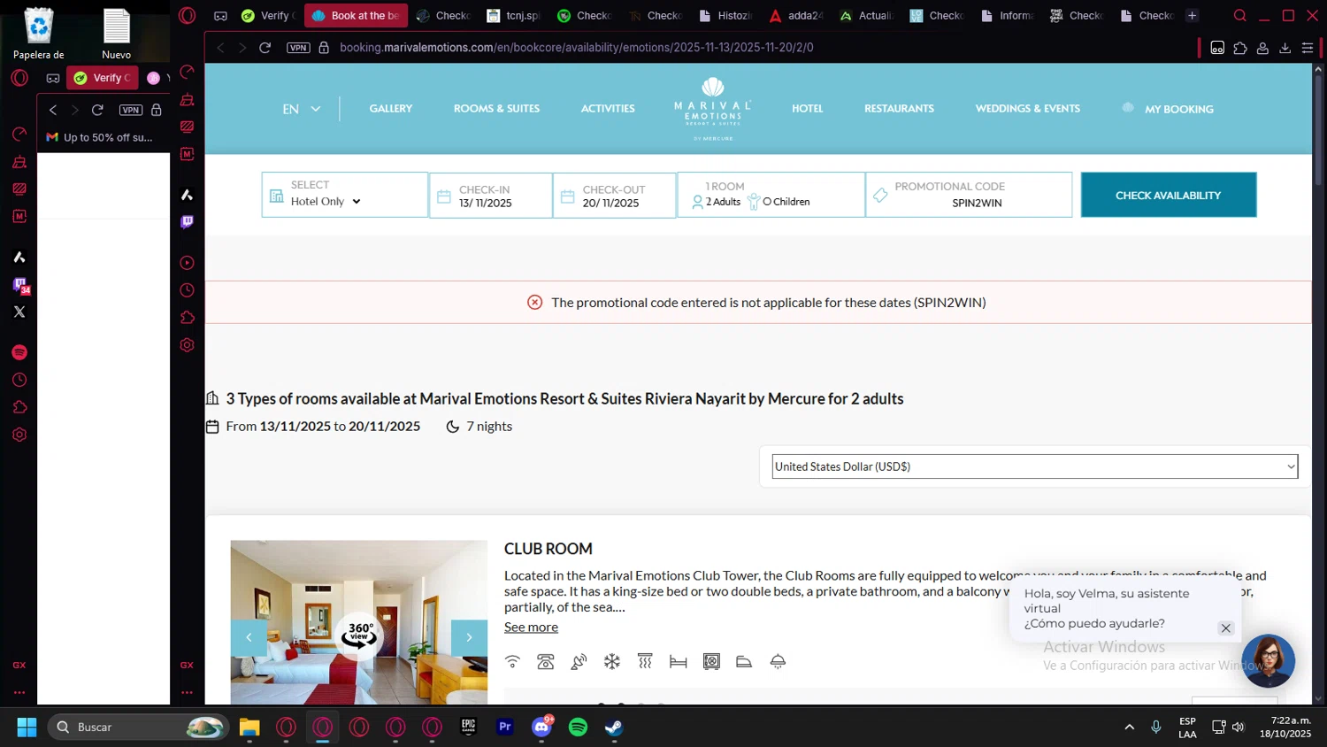Viewport: 1327px width, 747px height.
Task: Click the Windows taskbar search box
Action: click(x=138, y=727)
